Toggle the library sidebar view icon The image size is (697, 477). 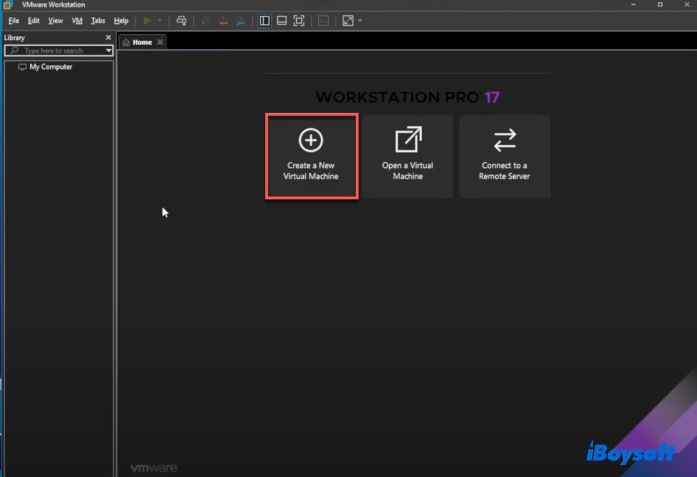click(x=265, y=21)
